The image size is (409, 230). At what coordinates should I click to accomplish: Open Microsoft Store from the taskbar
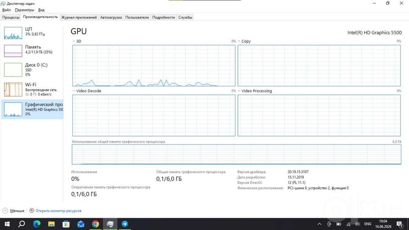(x=66, y=224)
